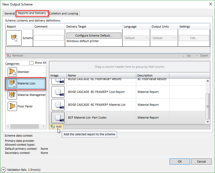The height and width of the screenshot is (173, 215).
Task: Confirm with the OK button
Action: [180, 162]
